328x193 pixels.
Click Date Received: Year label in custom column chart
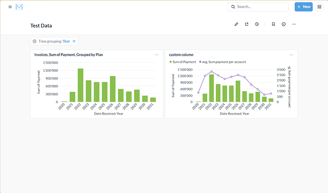234,114
